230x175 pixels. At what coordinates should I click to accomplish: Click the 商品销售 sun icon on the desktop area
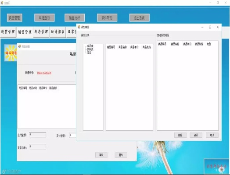11,53
